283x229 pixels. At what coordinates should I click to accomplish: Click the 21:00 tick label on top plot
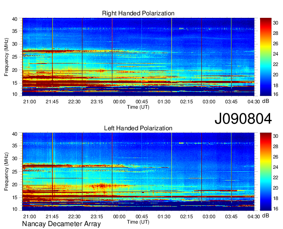coord(30,102)
